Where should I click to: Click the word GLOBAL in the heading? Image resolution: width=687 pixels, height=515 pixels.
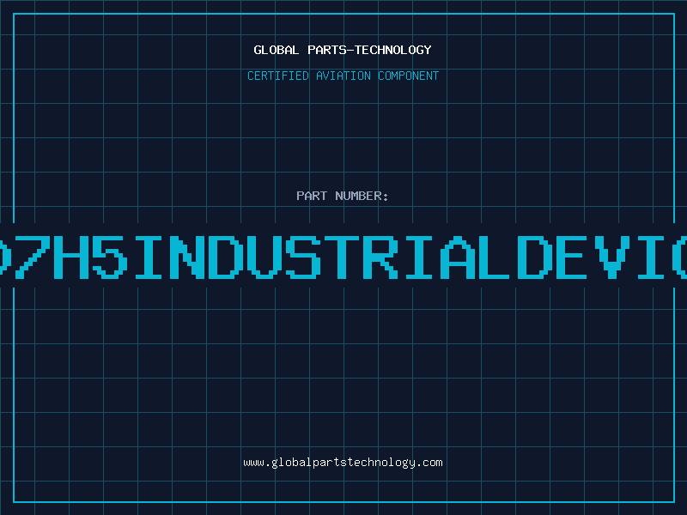276,50
